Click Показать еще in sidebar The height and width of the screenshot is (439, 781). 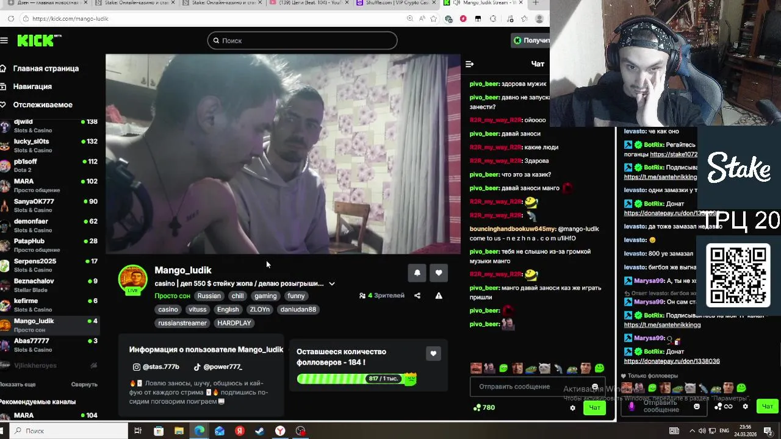pos(18,384)
